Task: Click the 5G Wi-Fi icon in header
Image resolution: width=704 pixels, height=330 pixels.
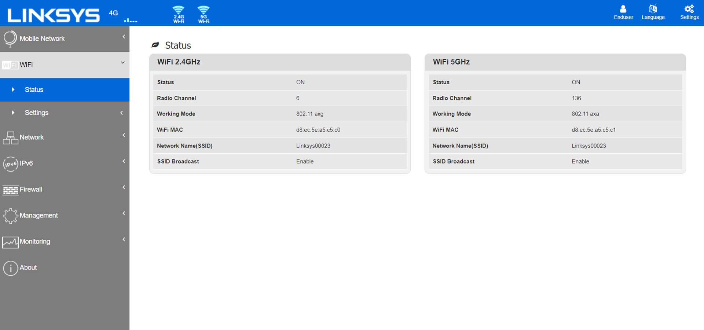Action: tap(203, 14)
